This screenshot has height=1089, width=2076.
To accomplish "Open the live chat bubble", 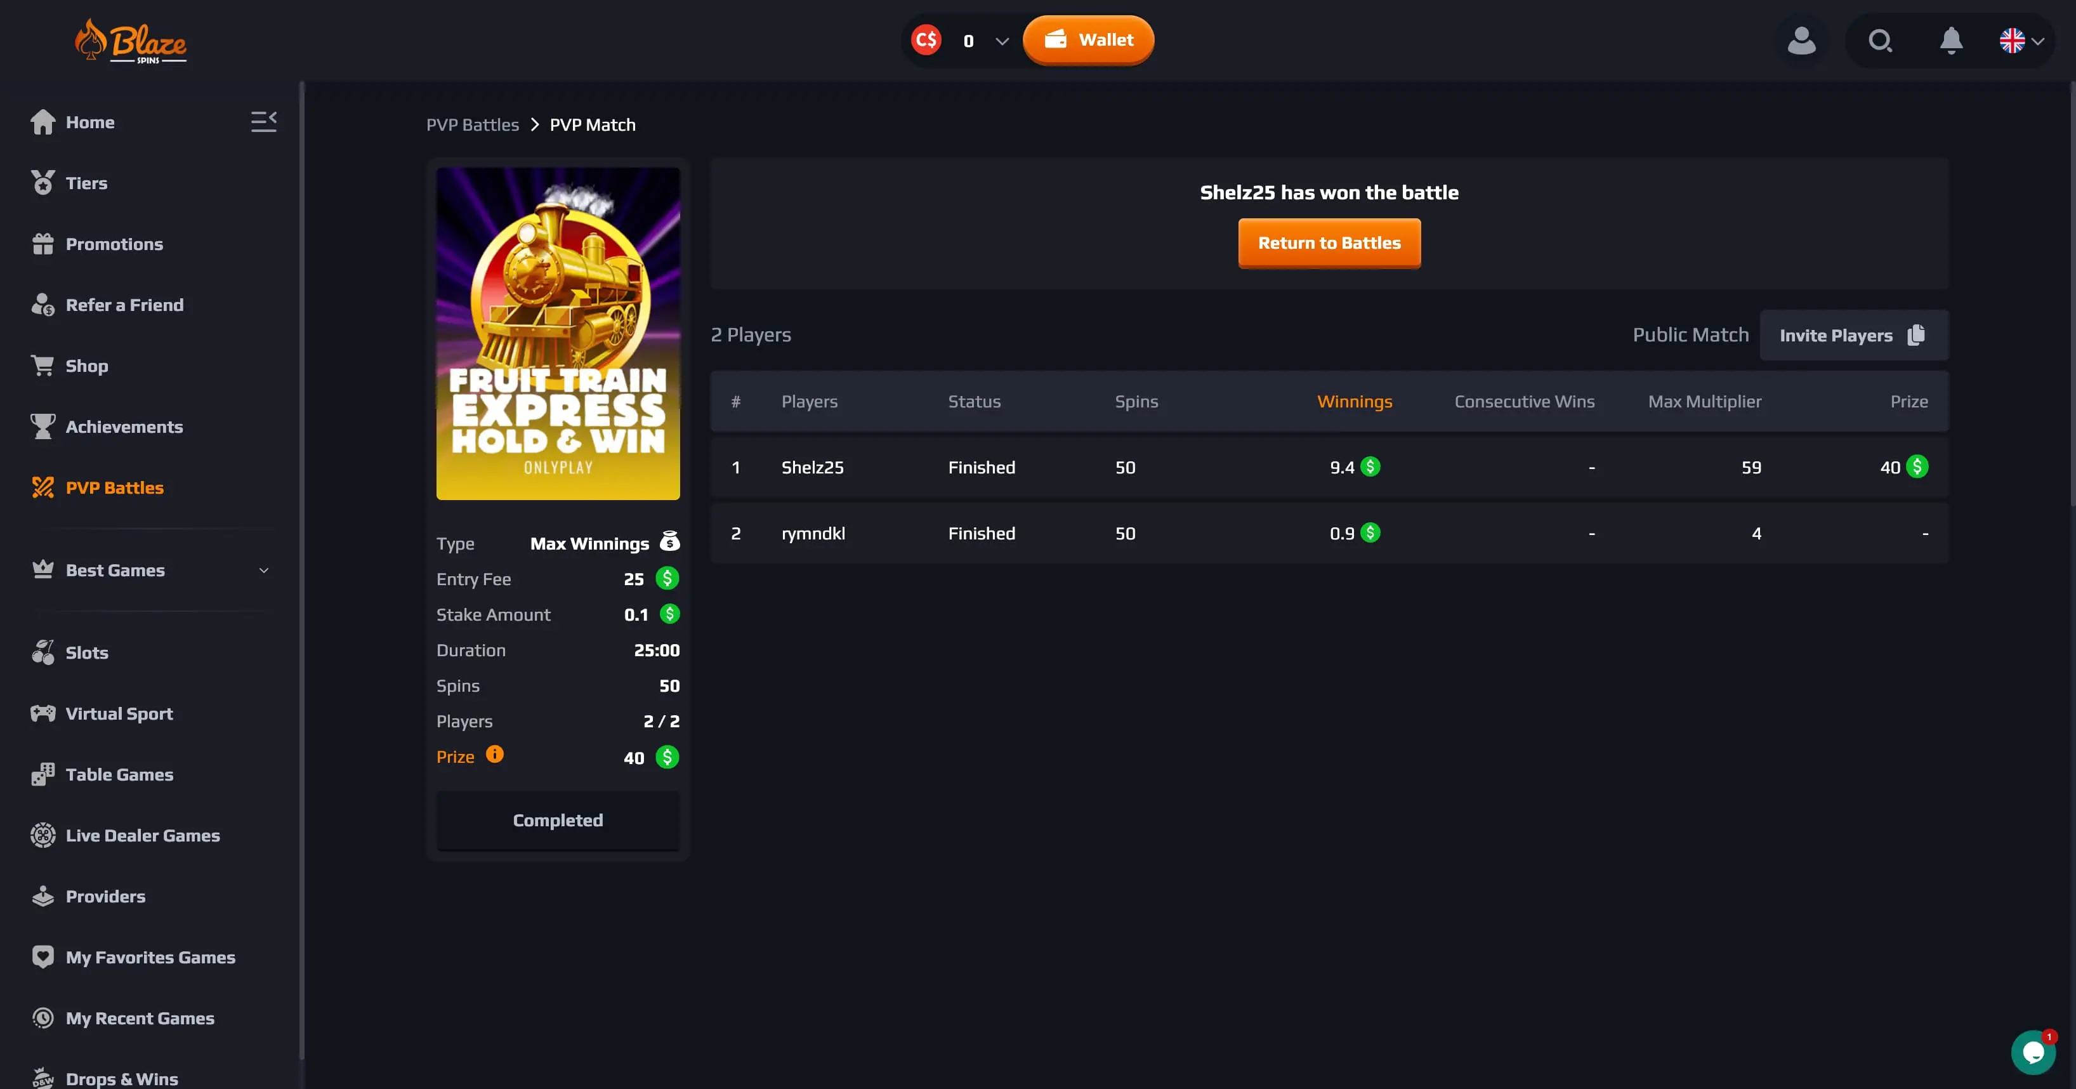I will [2032, 1052].
